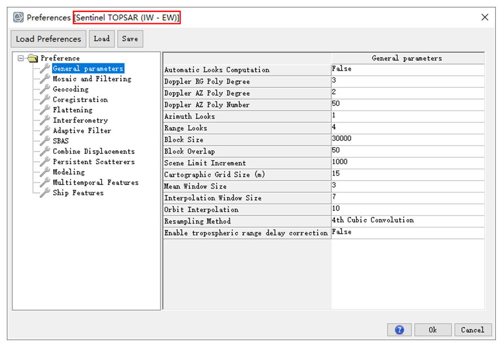Click the wrench icon beside Ship Features
The height and width of the screenshot is (343, 501).
point(45,192)
